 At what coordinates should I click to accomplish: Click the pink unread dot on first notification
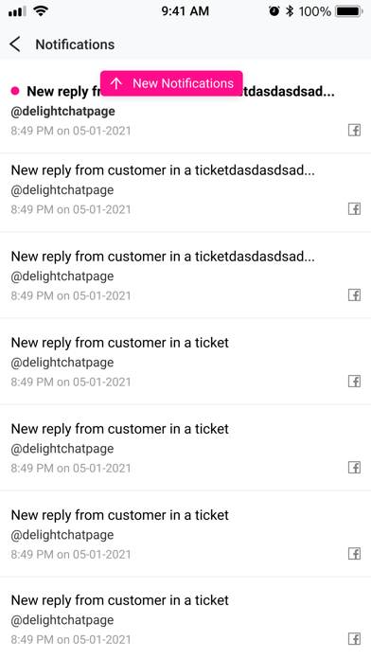tap(15, 91)
